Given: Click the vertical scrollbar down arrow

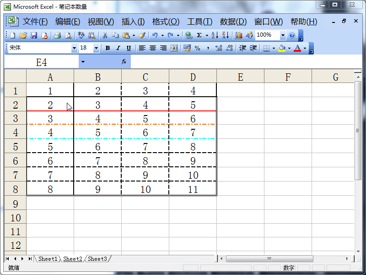Looking at the screenshot, I should (358, 252).
